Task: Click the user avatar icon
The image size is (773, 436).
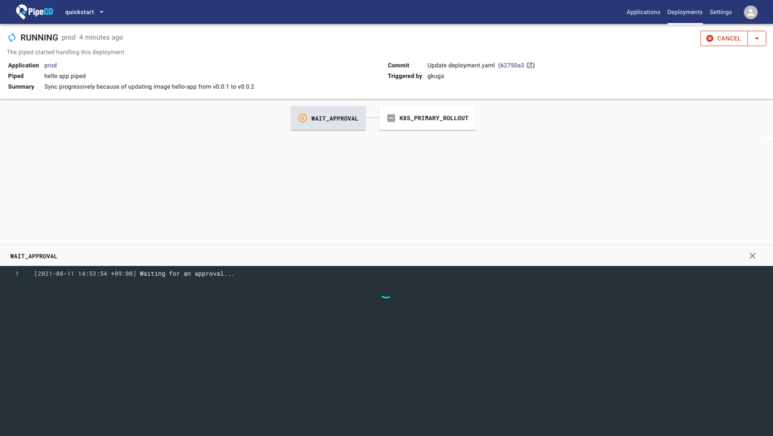Action: point(750,12)
